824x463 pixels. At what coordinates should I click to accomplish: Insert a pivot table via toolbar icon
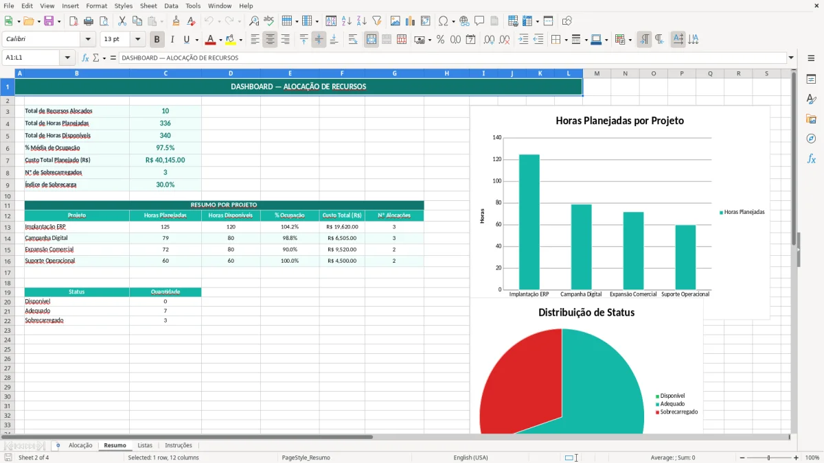pyautogui.click(x=425, y=21)
